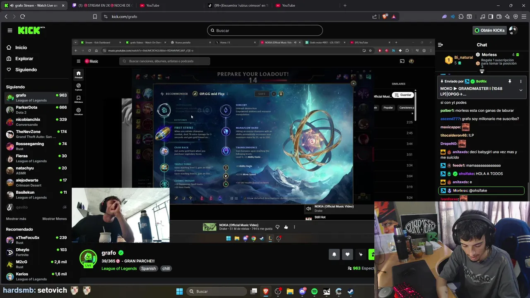Open a new browser tab
The width and height of the screenshot is (530, 298).
[345, 5]
